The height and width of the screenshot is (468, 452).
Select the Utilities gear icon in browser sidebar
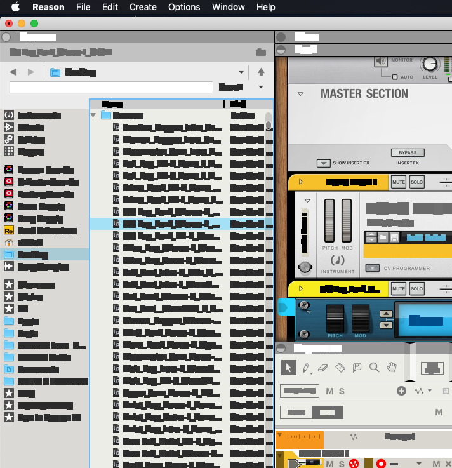point(9,139)
